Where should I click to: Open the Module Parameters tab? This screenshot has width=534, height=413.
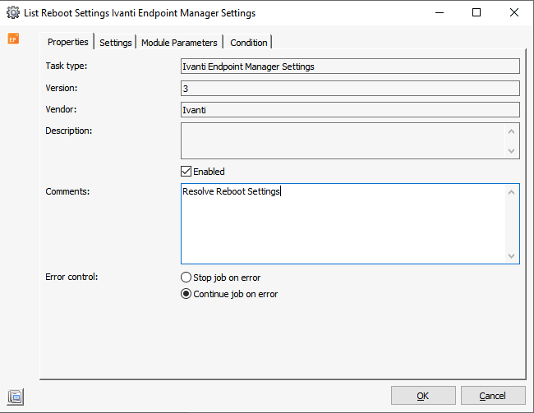(x=179, y=43)
